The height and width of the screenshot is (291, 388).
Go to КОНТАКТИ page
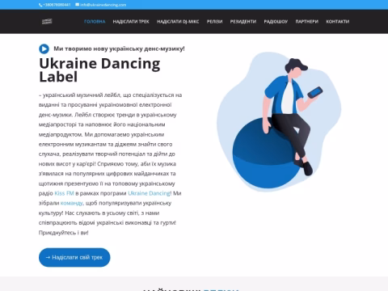coord(338,22)
